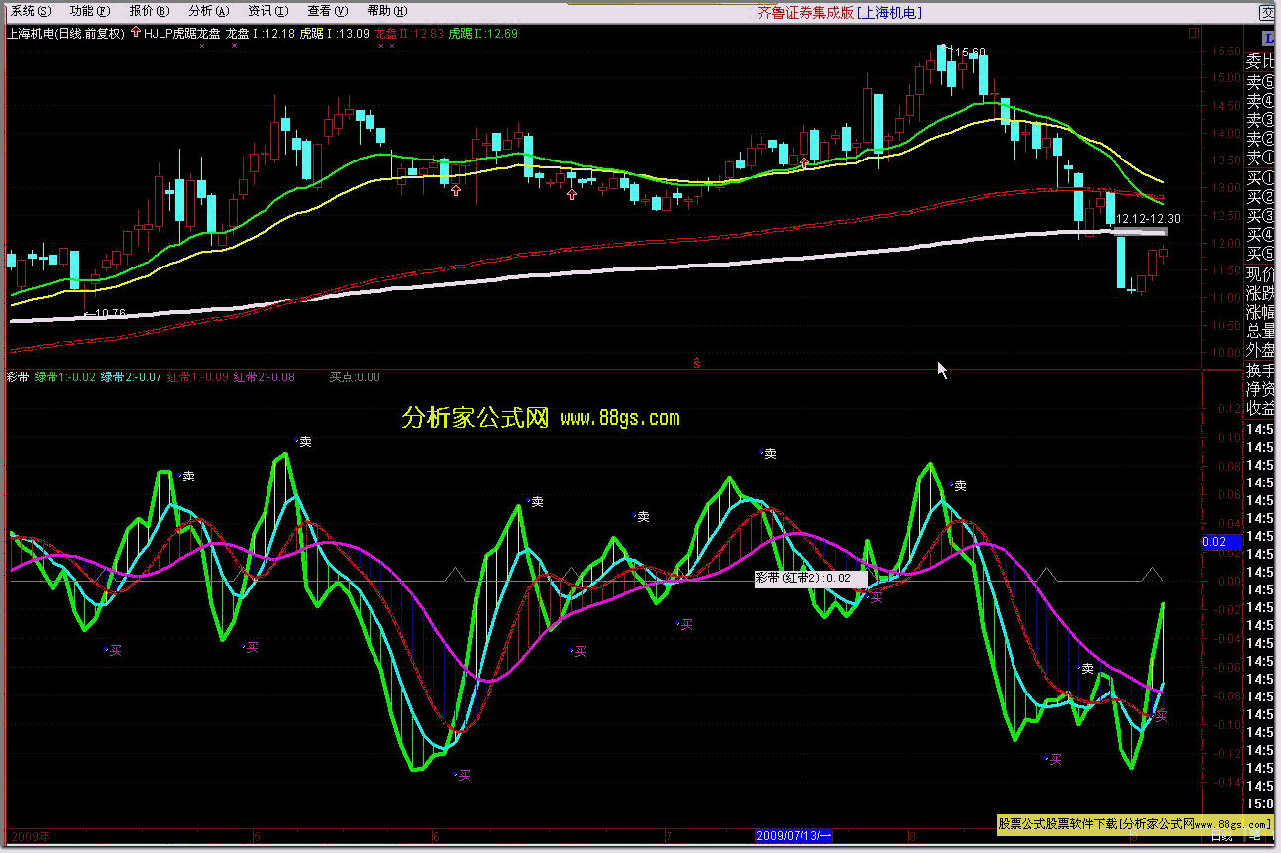Click the 虎踞I:13.09 value label
1281x853 pixels.
pyautogui.click(x=334, y=33)
